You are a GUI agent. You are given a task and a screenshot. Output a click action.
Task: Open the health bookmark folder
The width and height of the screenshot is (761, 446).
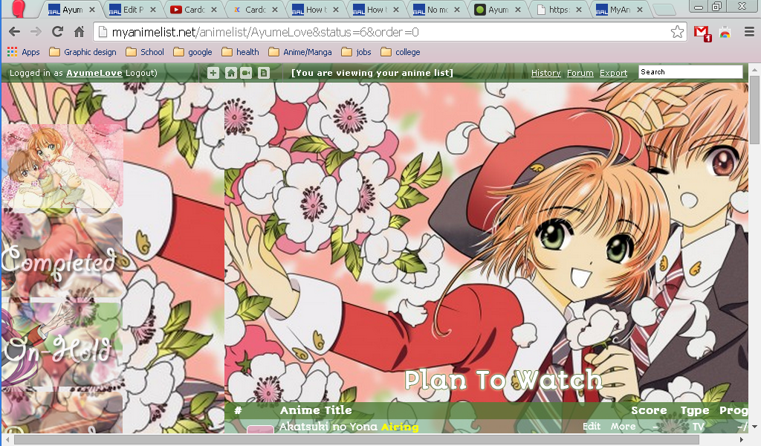pyautogui.click(x=240, y=52)
